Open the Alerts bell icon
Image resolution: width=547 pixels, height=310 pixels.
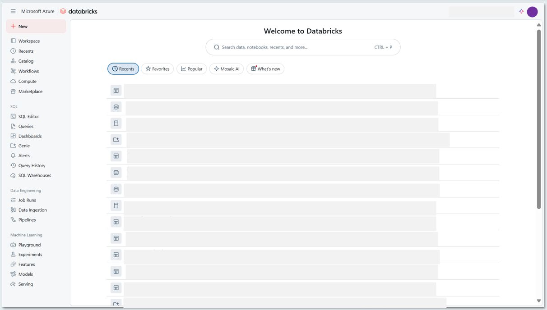tap(13, 155)
